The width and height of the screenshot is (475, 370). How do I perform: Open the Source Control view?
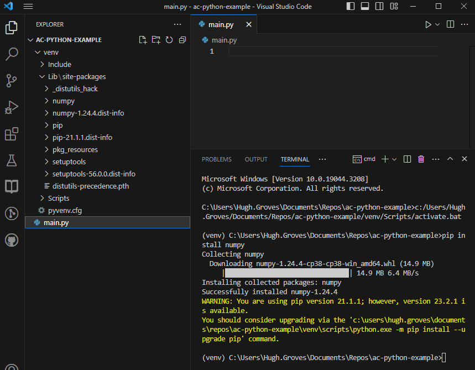pyautogui.click(x=12, y=81)
